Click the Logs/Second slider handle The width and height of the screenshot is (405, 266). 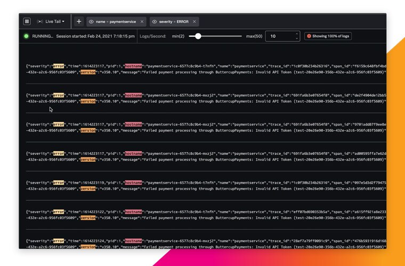point(198,36)
